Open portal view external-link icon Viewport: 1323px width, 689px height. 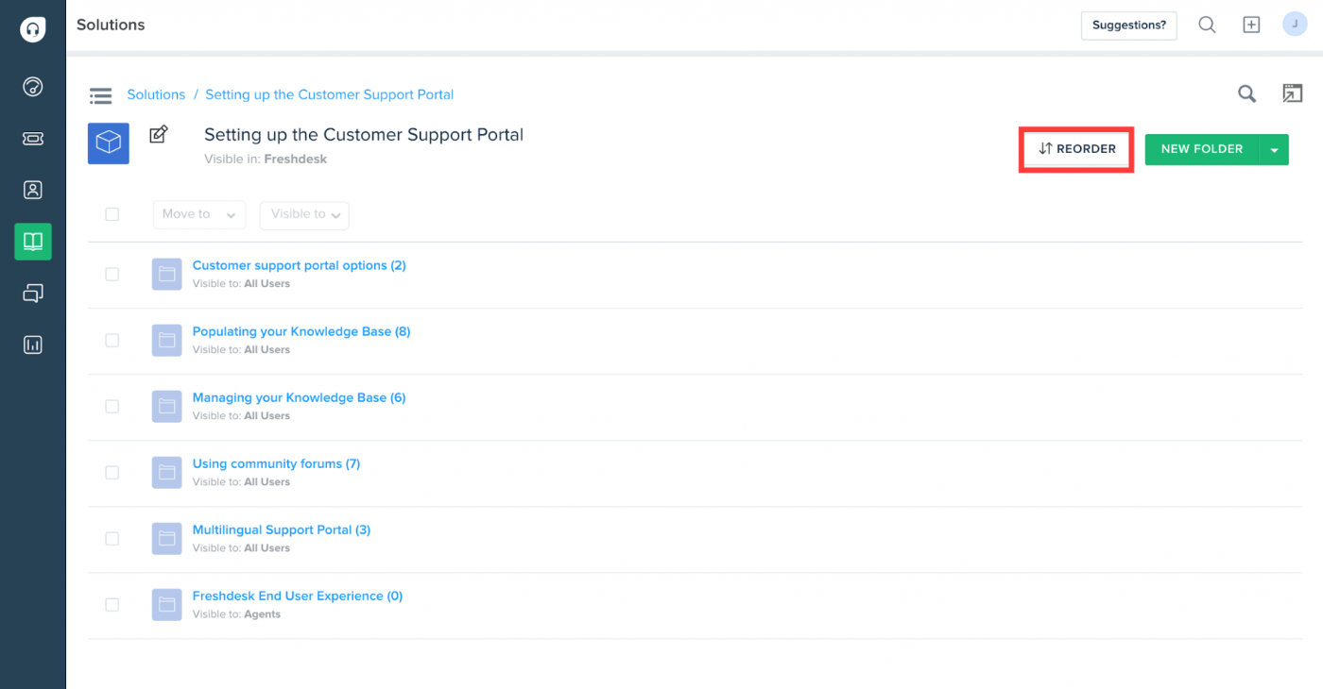pyautogui.click(x=1292, y=93)
